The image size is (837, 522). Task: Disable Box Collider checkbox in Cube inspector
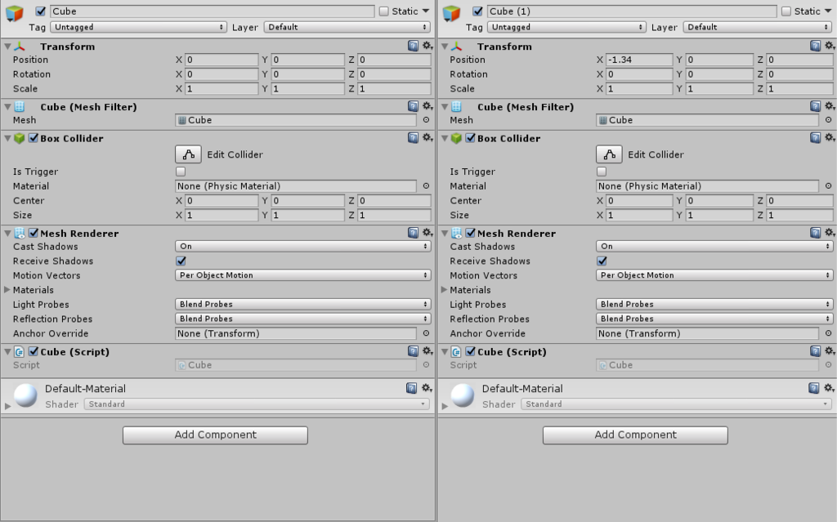[34, 138]
